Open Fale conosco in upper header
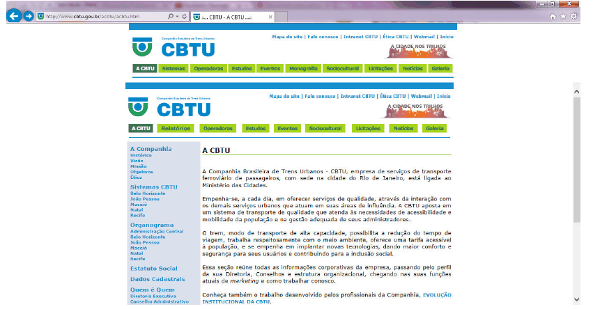Image resolution: width=593 pixels, height=309 pixels. tap(323, 37)
